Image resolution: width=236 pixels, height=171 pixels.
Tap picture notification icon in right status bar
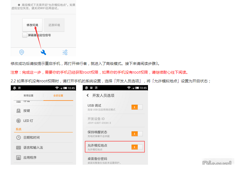pyautogui.click(x=91, y=88)
